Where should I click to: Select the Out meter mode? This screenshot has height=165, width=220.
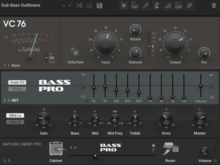pos(52,62)
